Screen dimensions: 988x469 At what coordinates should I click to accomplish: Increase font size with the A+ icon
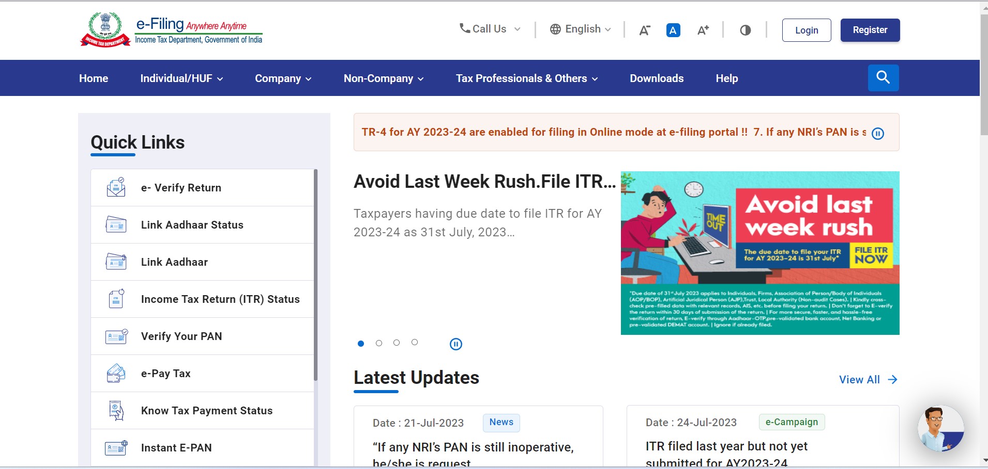(703, 30)
